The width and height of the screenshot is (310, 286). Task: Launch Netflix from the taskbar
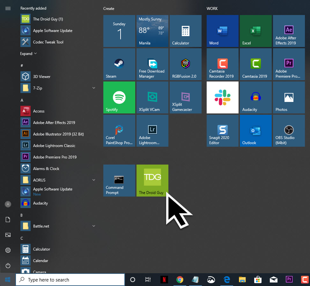click(164, 280)
